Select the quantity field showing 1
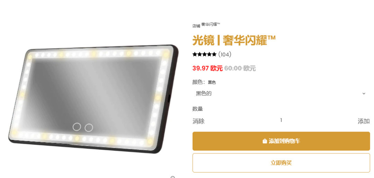The image size is (374, 178). pyautogui.click(x=281, y=120)
